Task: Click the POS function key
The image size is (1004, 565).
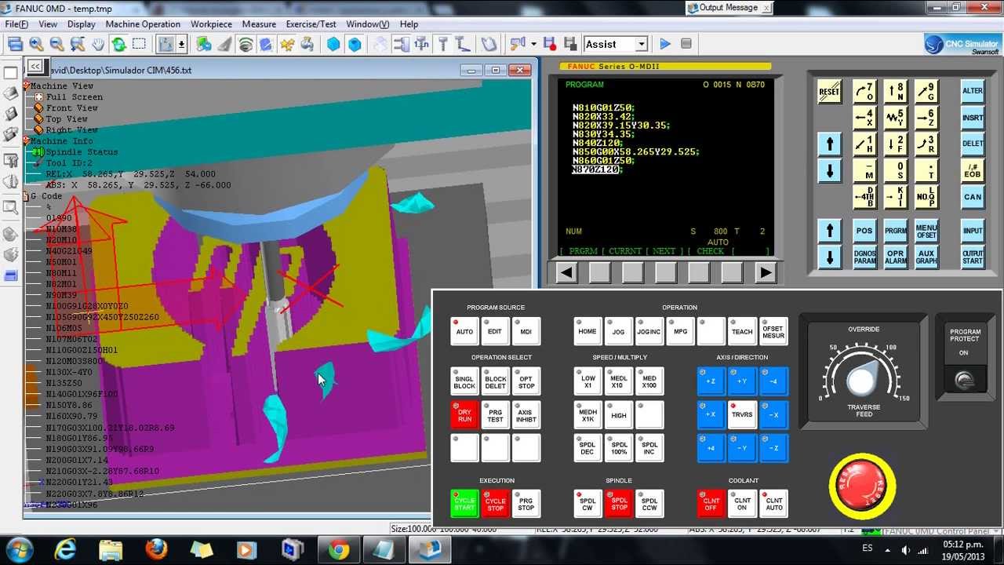Action: click(864, 231)
